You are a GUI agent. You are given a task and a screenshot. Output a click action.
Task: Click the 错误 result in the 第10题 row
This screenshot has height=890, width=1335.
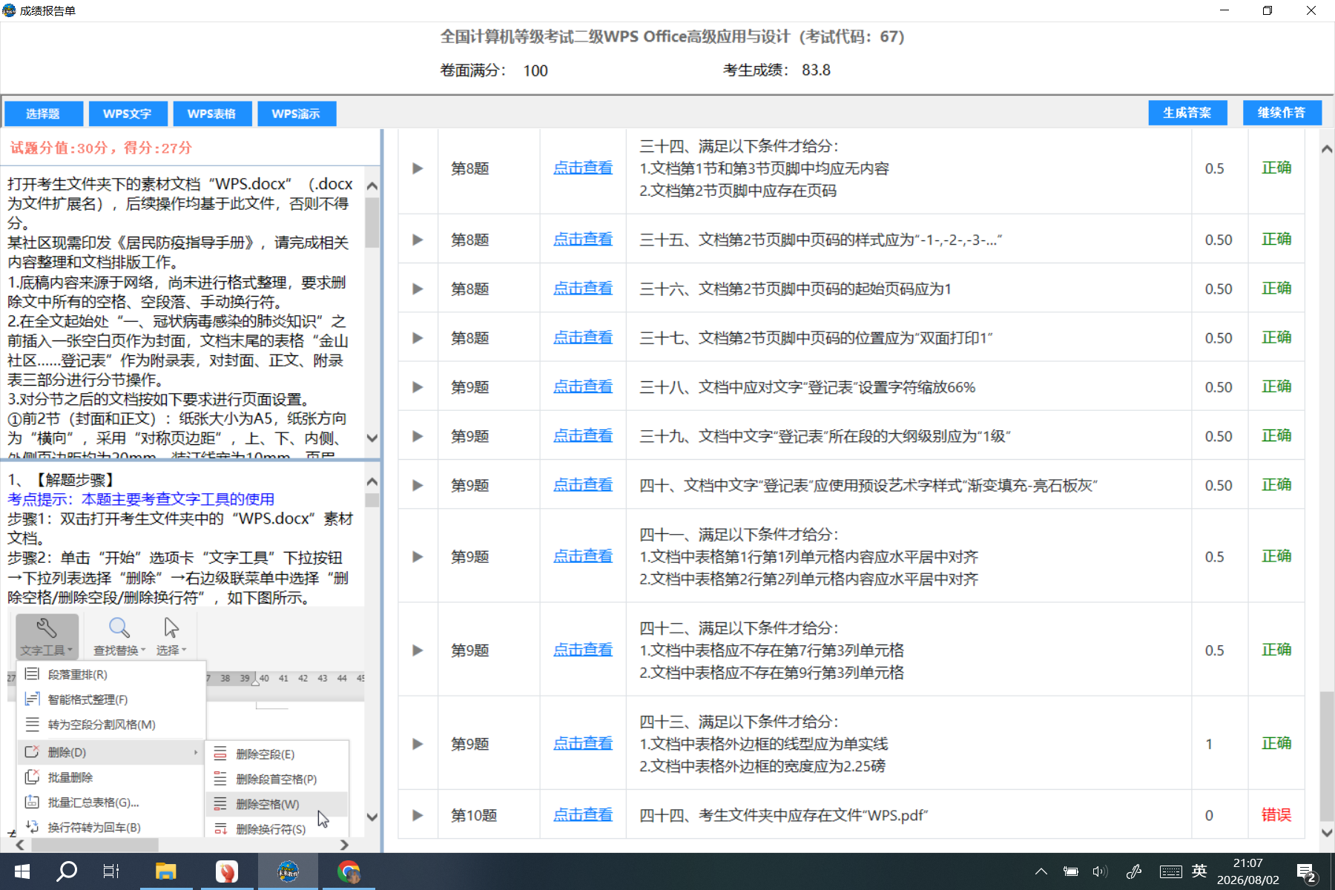pyautogui.click(x=1276, y=815)
